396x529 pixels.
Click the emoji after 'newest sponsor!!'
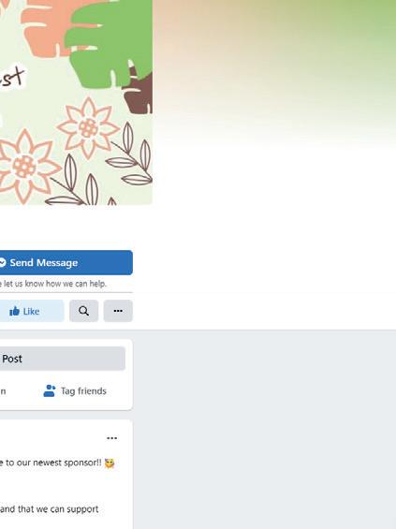tap(110, 463)
